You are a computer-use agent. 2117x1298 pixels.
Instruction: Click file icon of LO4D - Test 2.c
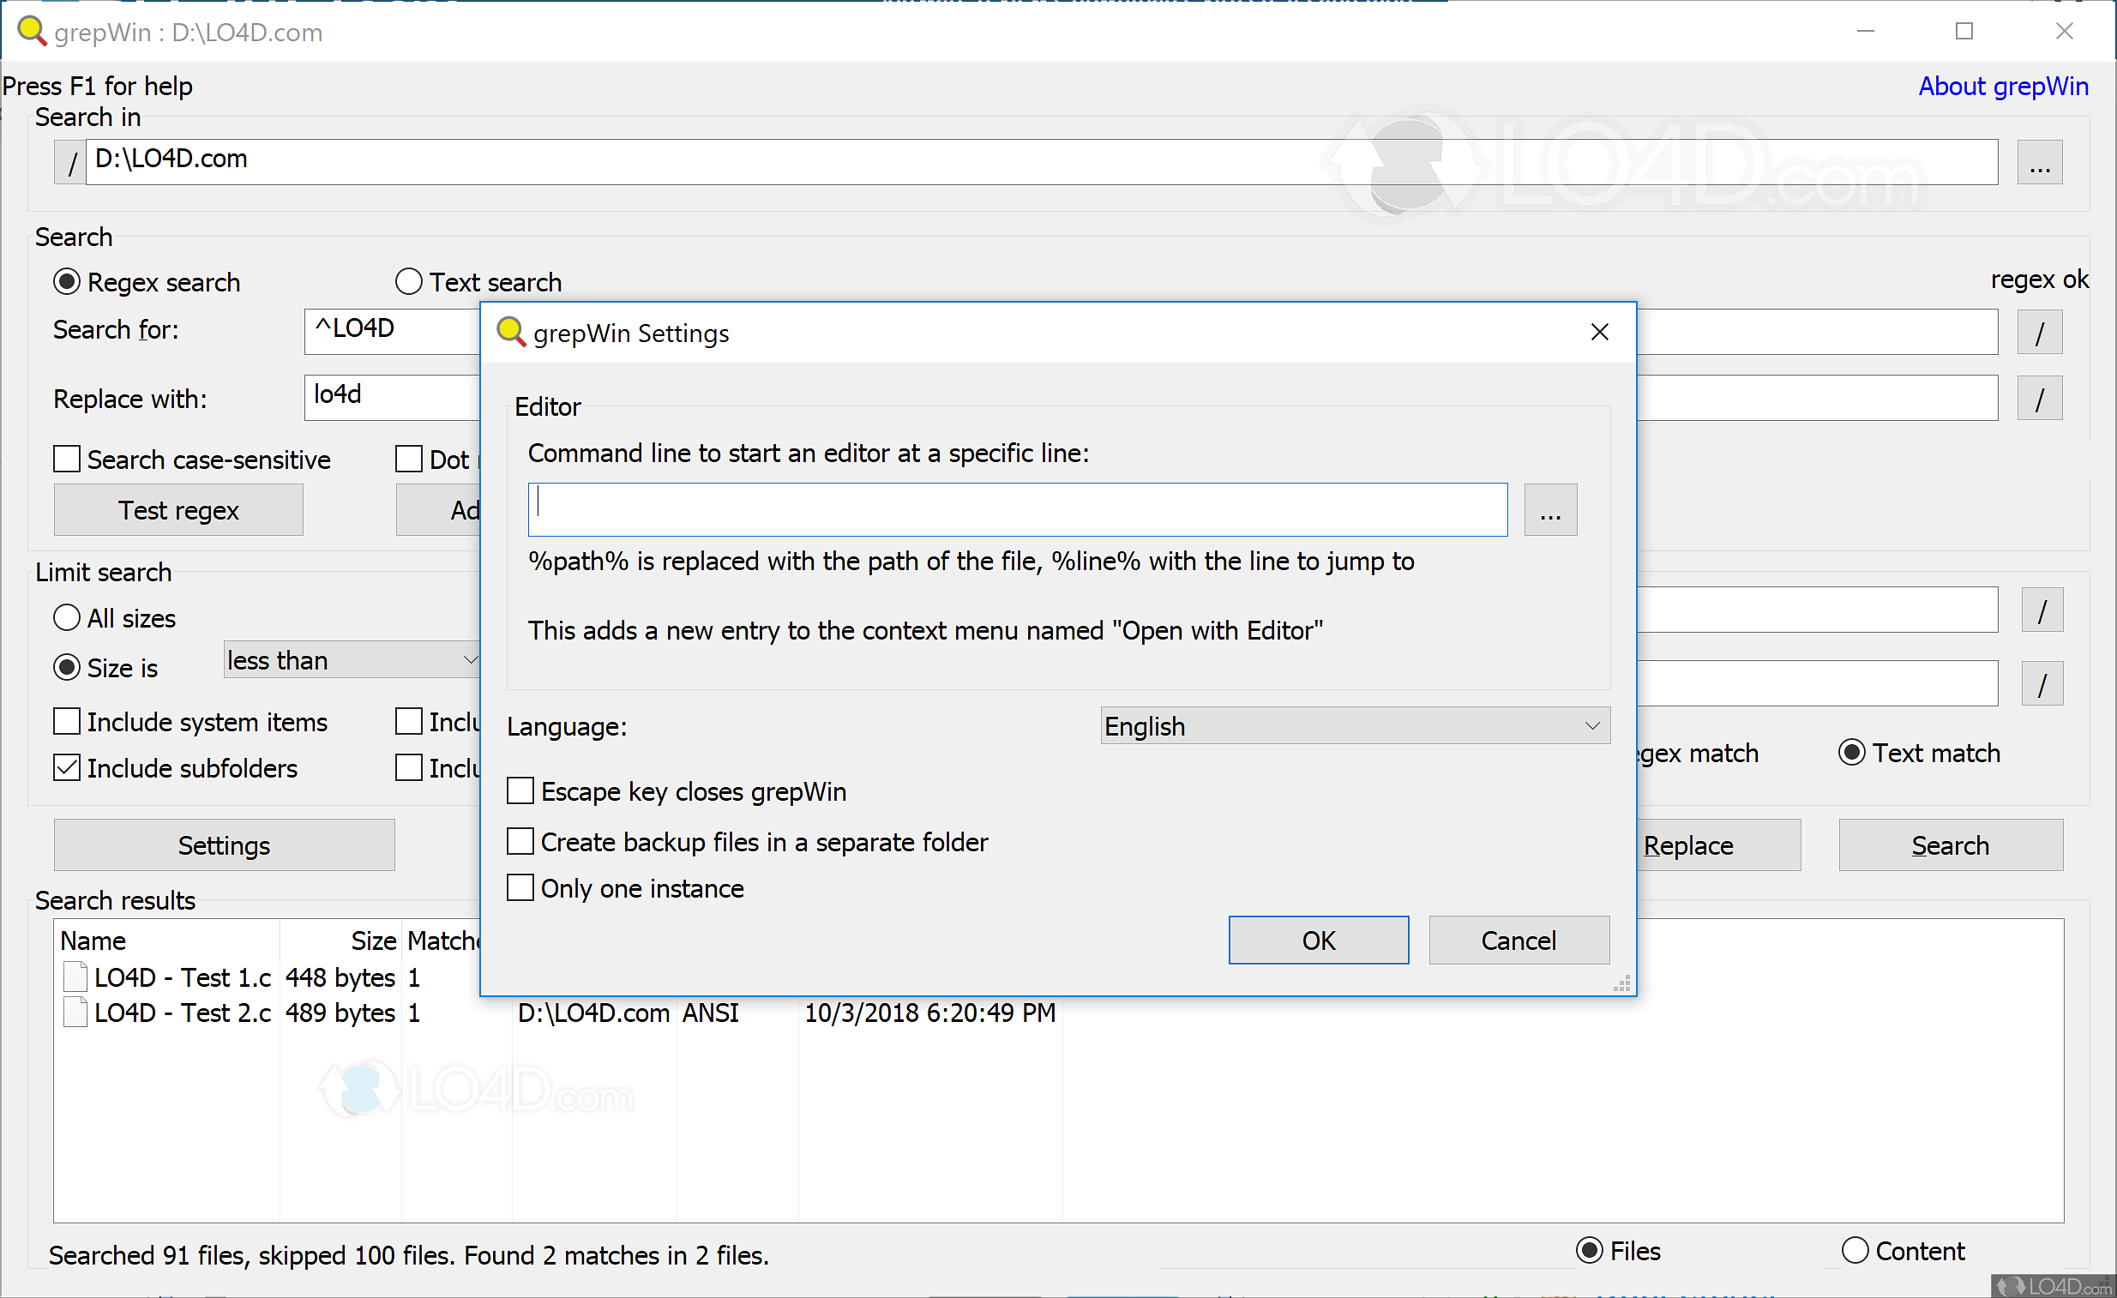click(75, 1013)
